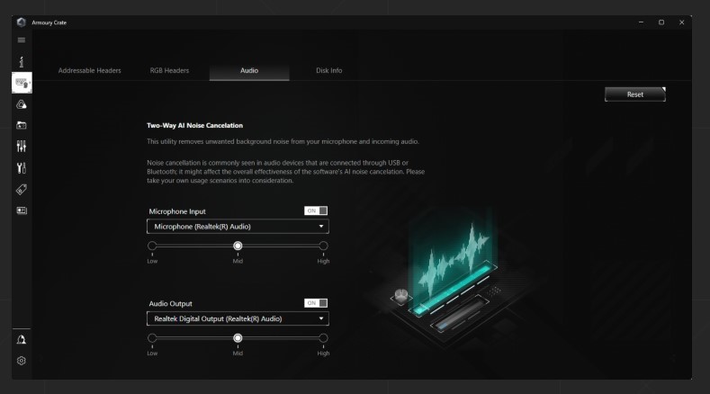The height and width of the screenshot is (394, 710).
Task: Click the Microphone Input label
Action: click(177, 211)
